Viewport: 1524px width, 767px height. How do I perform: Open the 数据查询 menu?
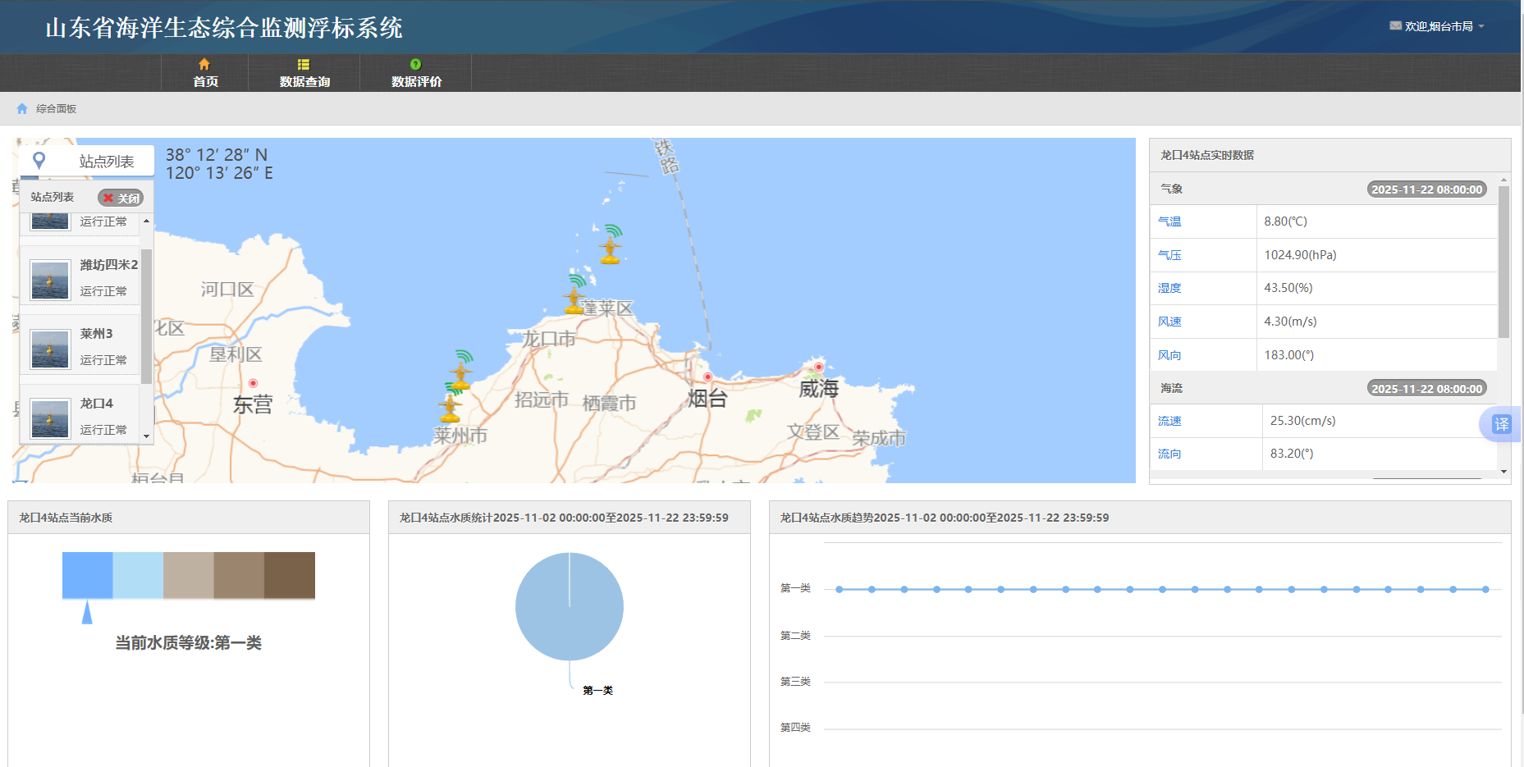(304, 73)
